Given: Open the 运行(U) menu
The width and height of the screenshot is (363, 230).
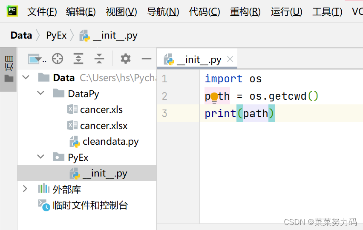Looking at the screenshot, I should [286, 11].
